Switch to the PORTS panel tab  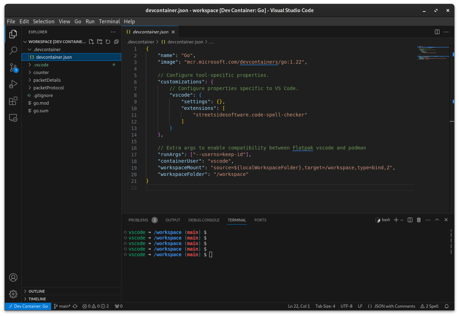click(260, 220)
